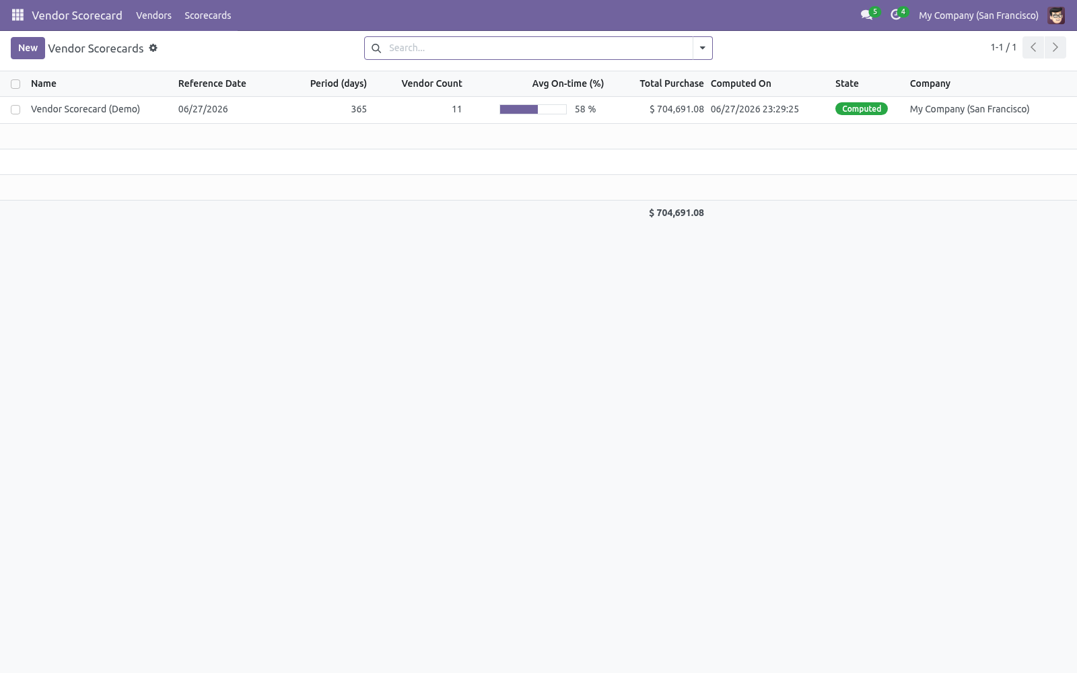Tick the Vendor Scorecard (Demo) row checkbox

[x=15, y=110]
